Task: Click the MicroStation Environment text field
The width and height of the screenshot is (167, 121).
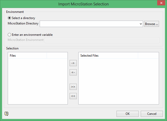Action: point(102,40)
